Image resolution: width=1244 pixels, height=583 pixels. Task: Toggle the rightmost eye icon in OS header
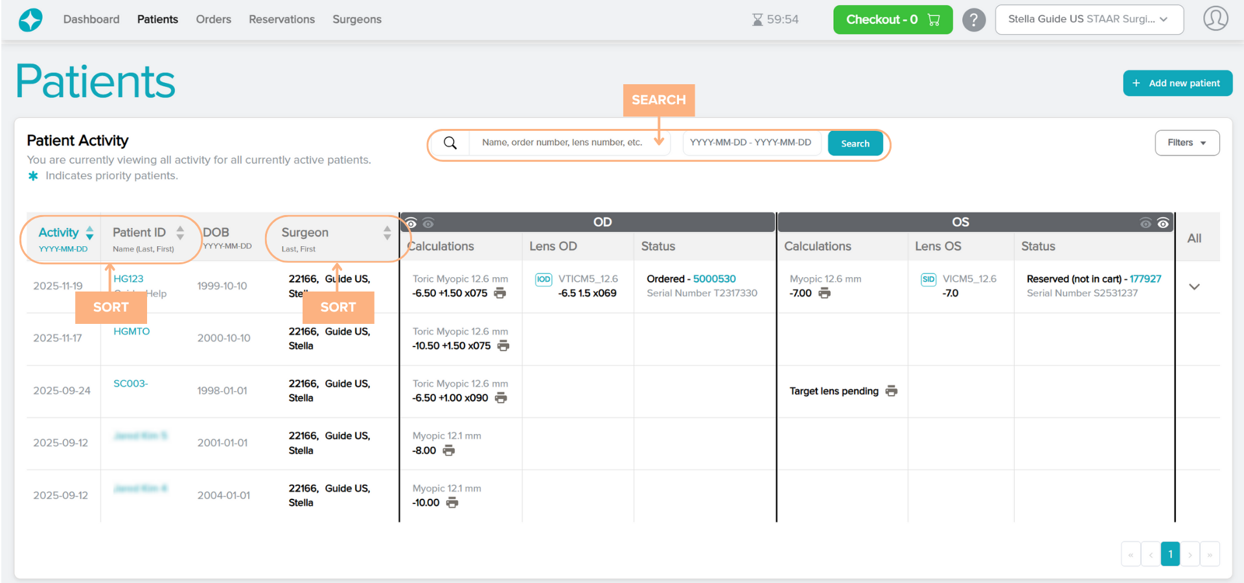point(1163,223)
